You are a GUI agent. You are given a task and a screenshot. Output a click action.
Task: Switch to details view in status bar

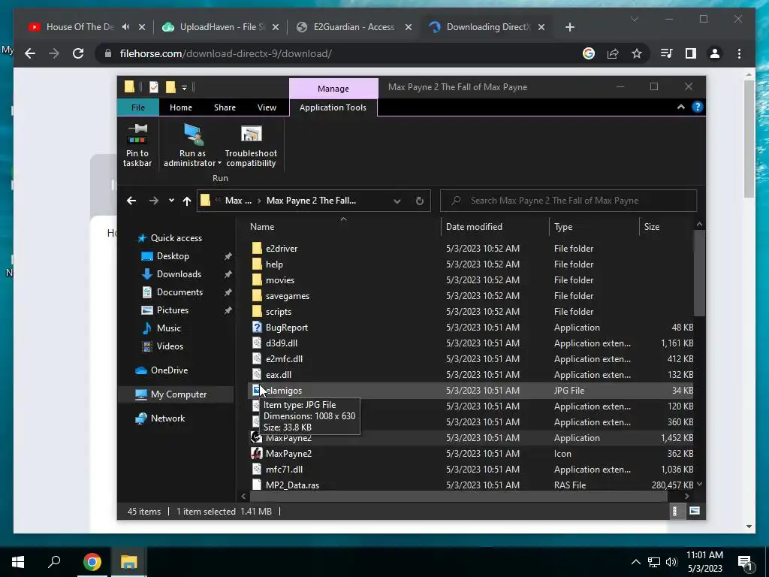pos(675,511)
